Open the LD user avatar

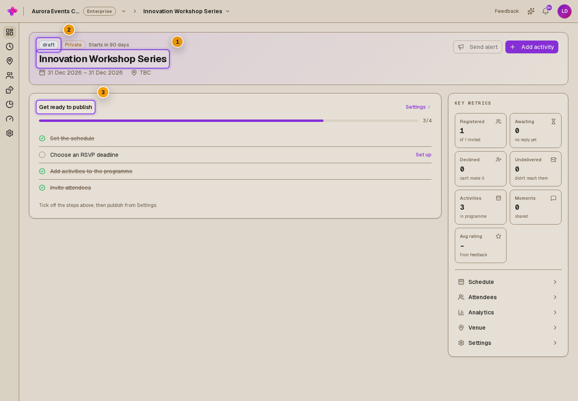click(564, 11)
